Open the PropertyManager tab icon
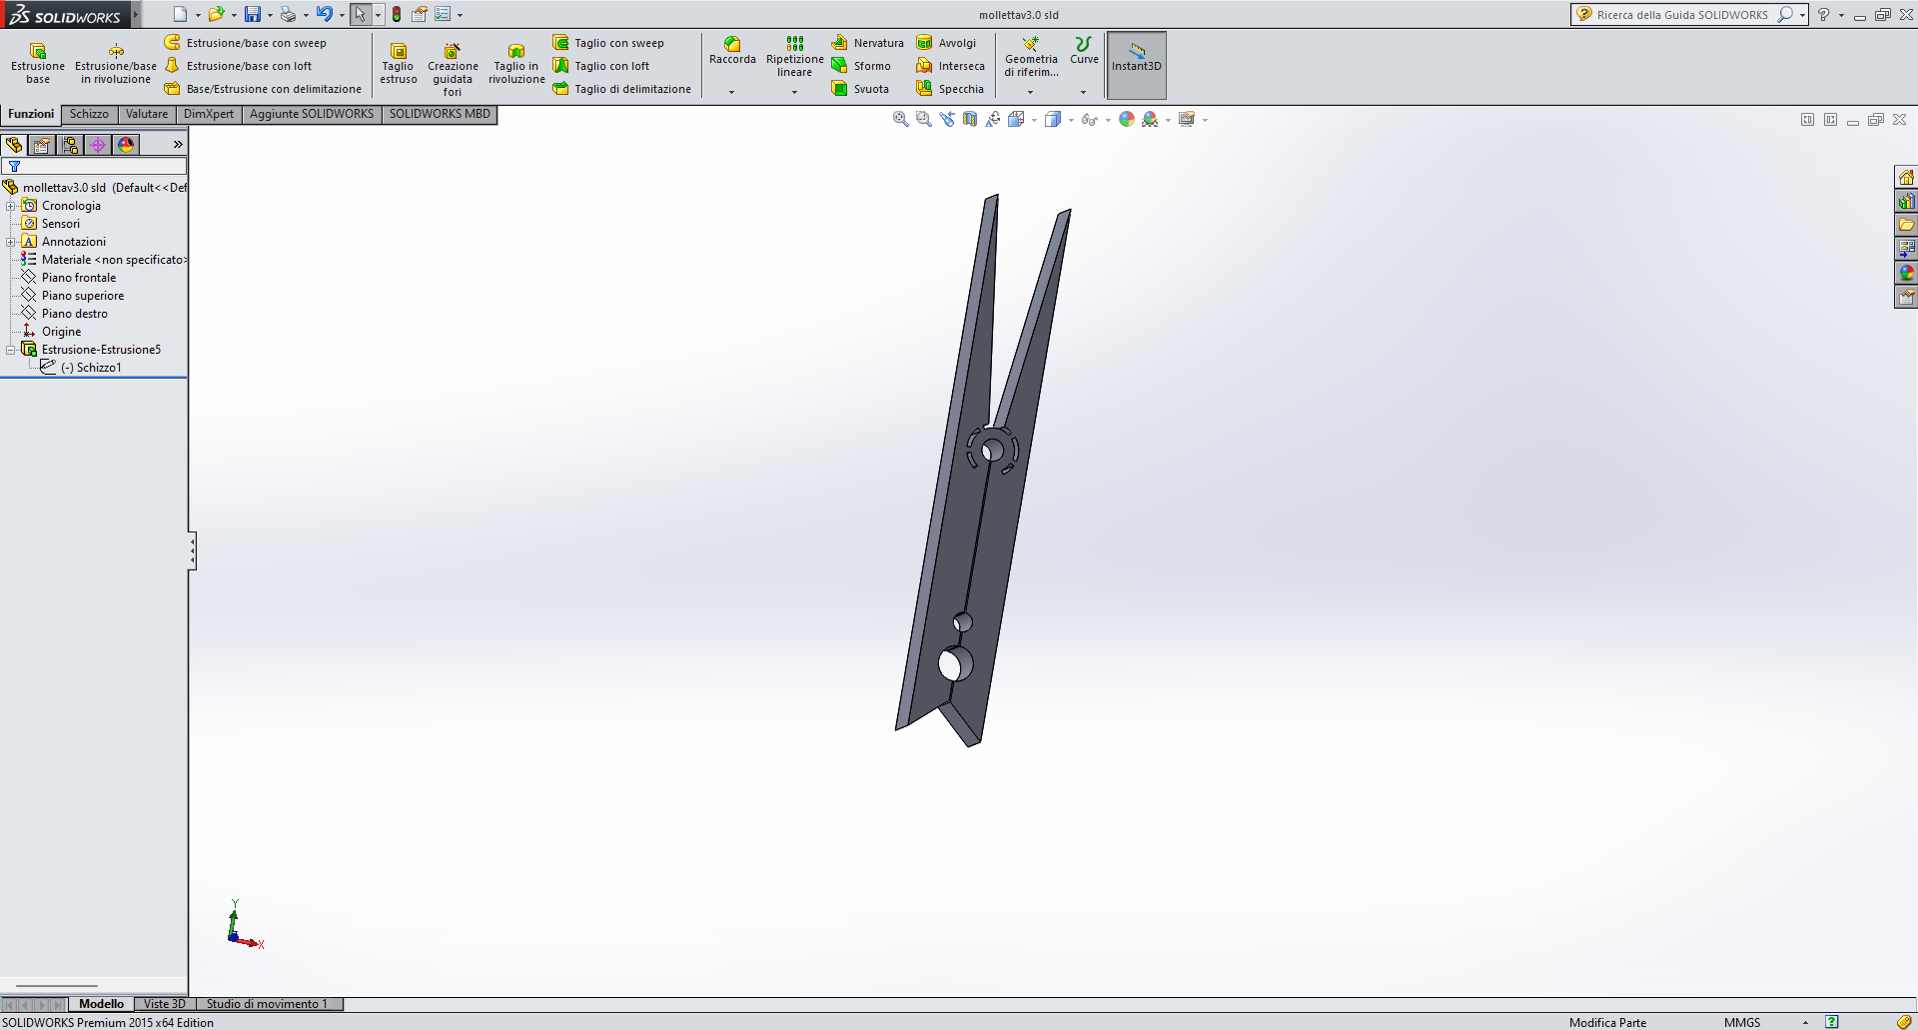Viewport: 1918px width, 1030px height. click(x=42, y=145)
